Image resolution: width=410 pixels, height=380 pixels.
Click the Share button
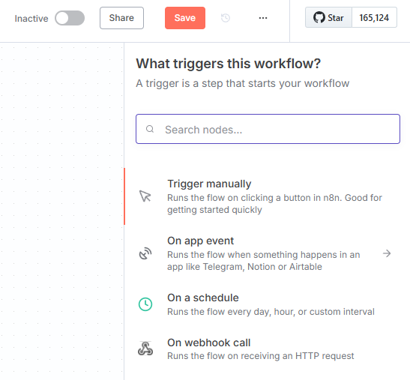121,18
